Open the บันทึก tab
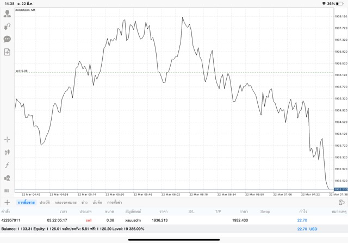 click(97, 202)
